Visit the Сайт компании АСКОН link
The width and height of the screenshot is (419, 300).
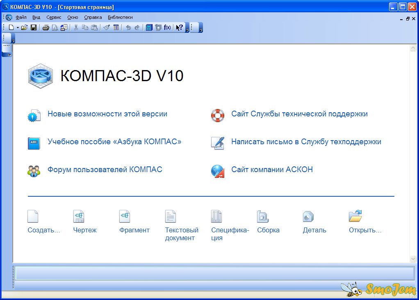[272, 170]
